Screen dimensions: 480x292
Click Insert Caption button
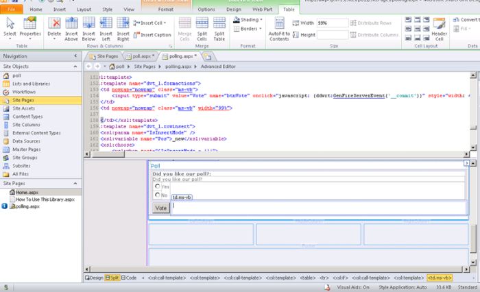[155, 35]
